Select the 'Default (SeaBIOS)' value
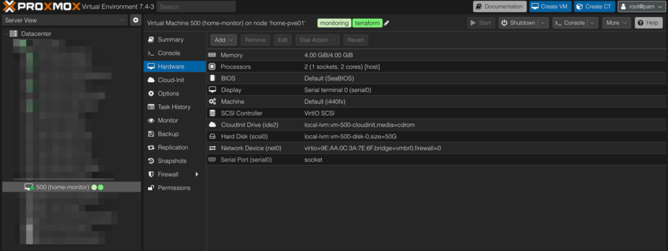This screenshot has width=668, height=251. pos(329,78)
